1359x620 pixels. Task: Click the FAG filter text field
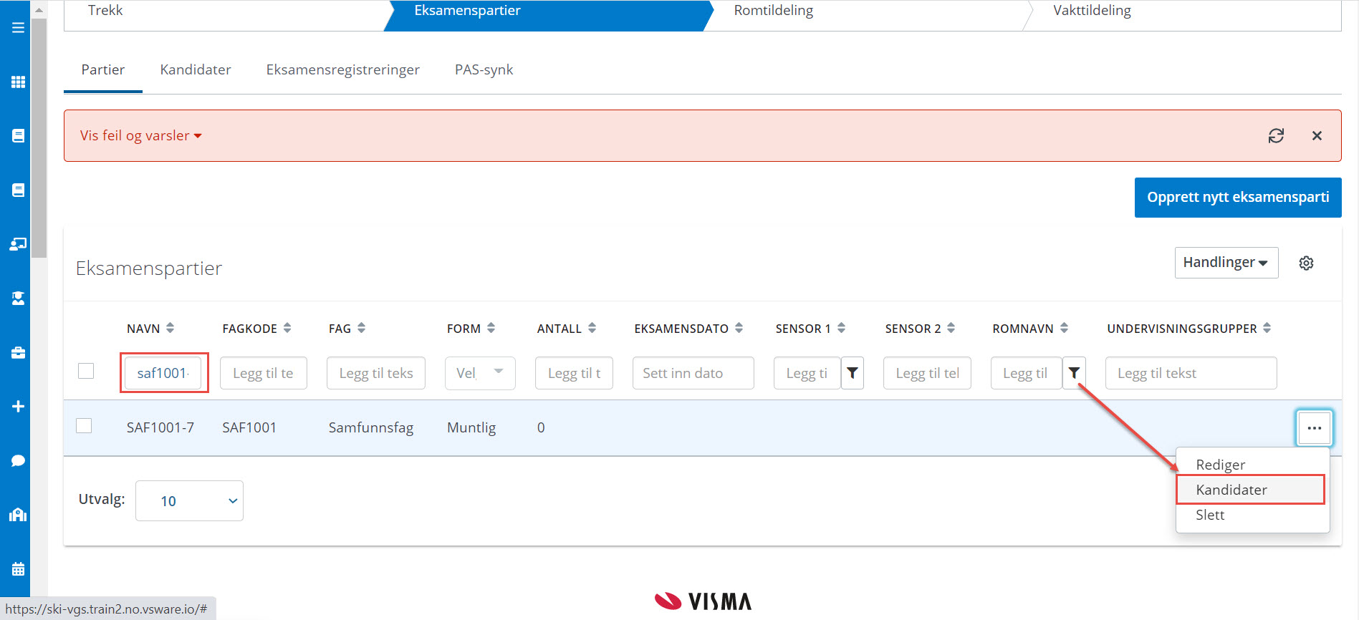(376, 373)
